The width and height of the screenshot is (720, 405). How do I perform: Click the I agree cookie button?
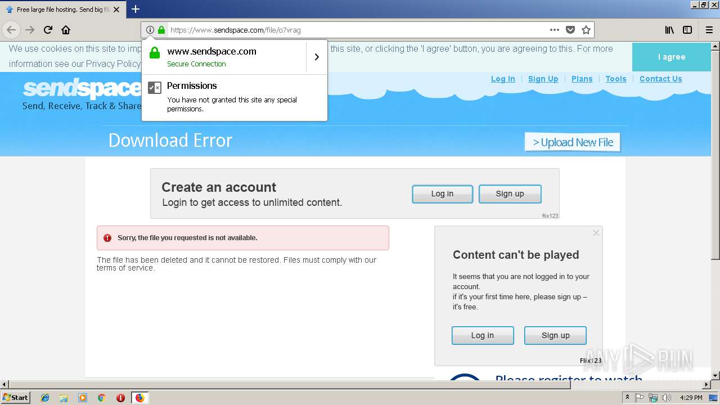tap(672, 57)
